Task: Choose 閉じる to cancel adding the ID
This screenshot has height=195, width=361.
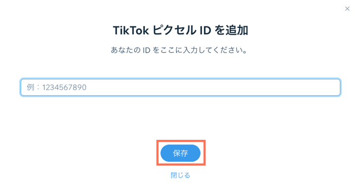Action: pyautogui.click(x=180, y=175)
